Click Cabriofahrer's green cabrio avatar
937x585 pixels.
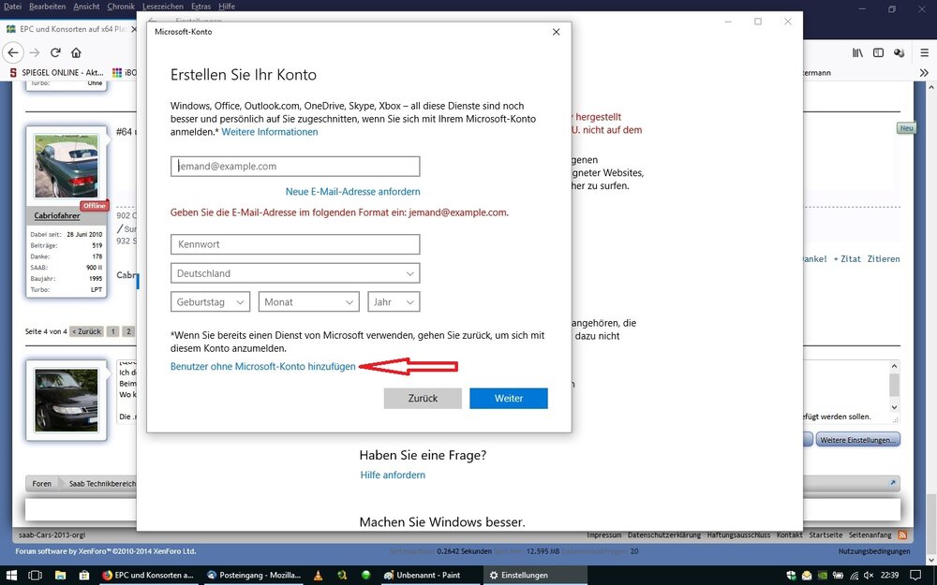click(x=67, y=166)
